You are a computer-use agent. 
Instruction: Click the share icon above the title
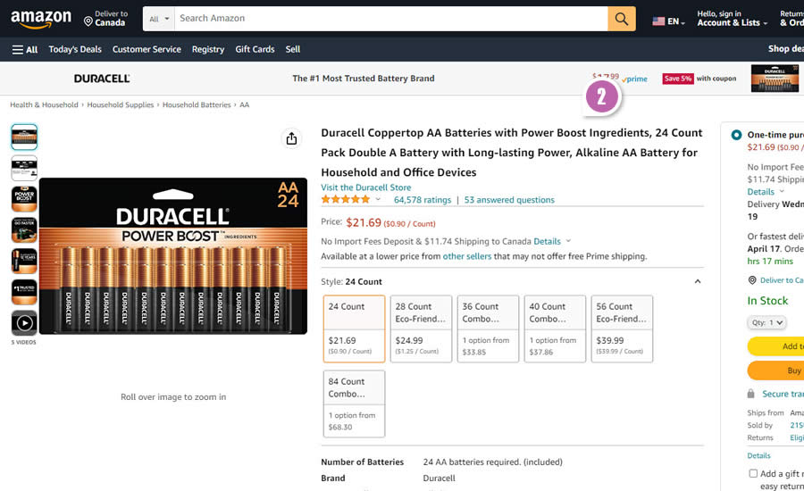[291, 138]
